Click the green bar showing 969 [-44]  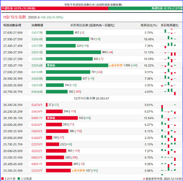74,52
